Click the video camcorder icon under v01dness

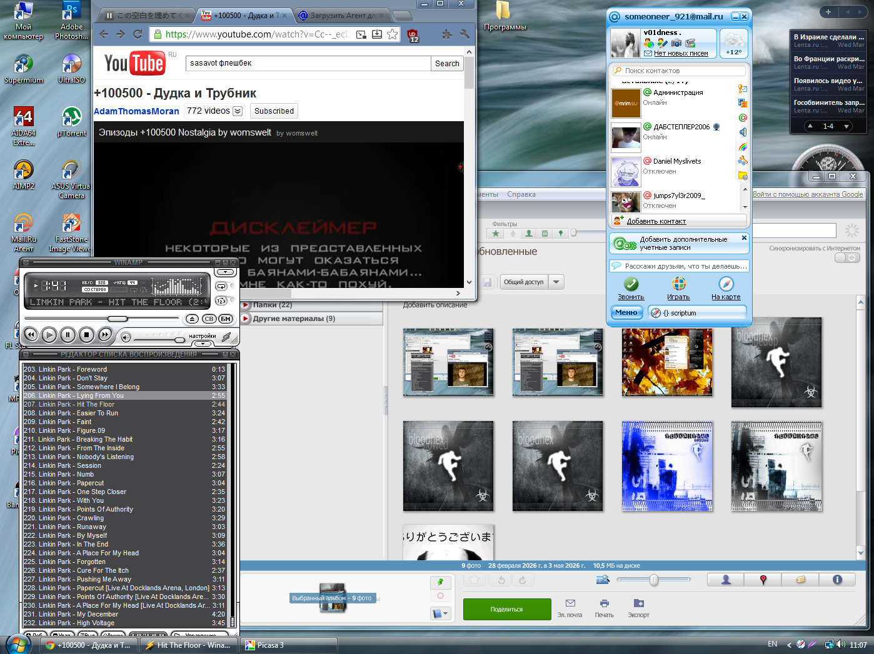pos(690,43)
